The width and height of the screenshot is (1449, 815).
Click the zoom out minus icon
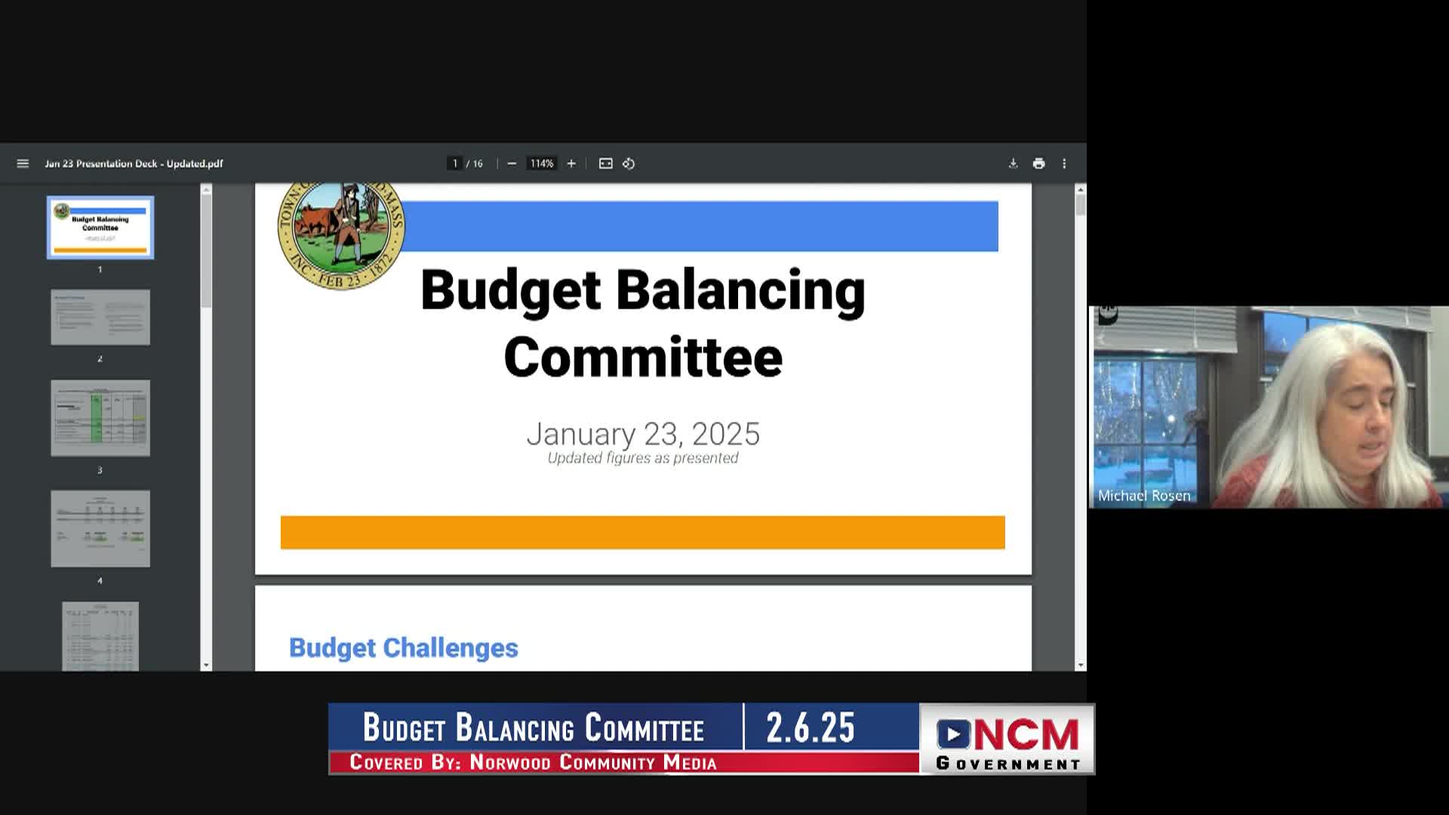pos(512,164)
